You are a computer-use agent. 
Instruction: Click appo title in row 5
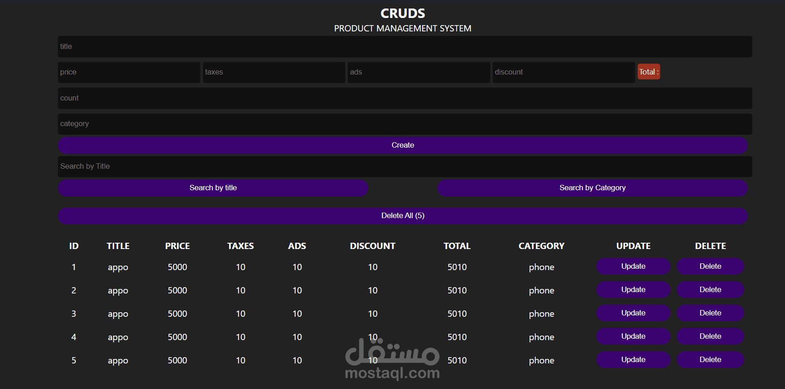(x=118, y=361)
